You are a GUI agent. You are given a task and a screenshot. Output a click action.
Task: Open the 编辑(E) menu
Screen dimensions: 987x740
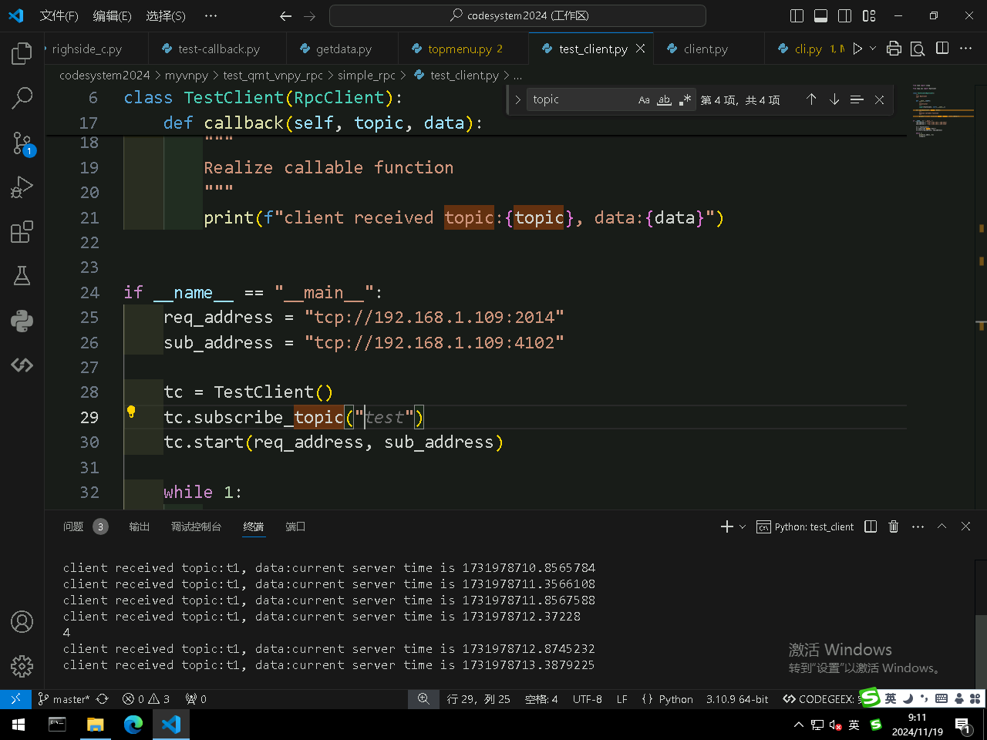pyautogui.click(x=112, y=15)
